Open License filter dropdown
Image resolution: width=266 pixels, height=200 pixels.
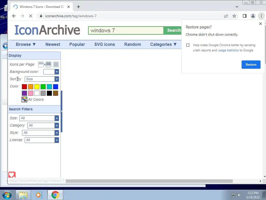42,140
